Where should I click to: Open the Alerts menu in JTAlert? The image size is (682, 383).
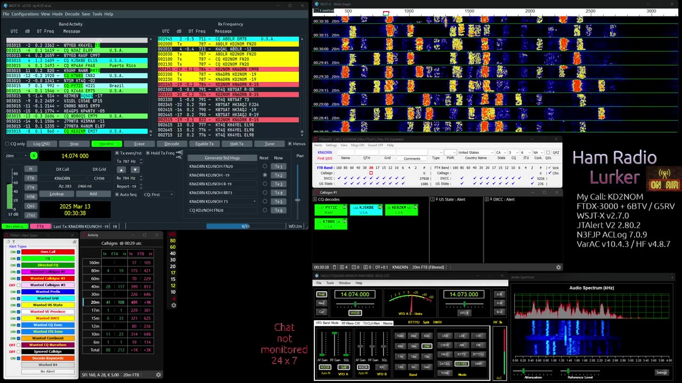[x=318, y=145]
